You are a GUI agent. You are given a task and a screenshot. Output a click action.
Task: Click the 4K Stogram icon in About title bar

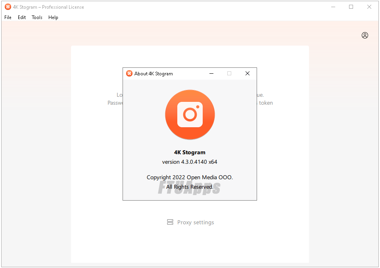pos(129,73)
